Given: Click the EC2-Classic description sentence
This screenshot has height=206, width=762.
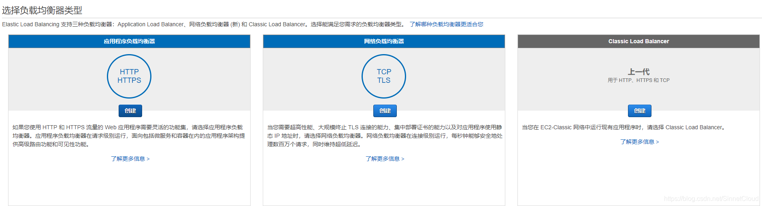Looking at the screenshot, I should point(624,127).
